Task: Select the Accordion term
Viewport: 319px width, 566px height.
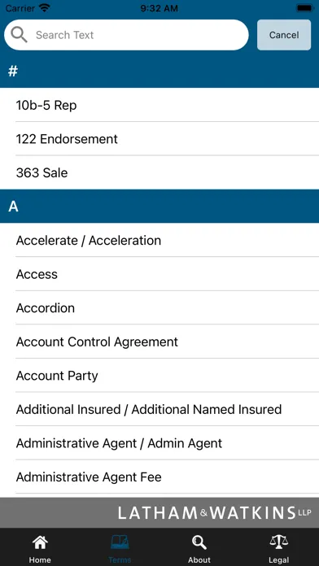Action: point(159,308)
